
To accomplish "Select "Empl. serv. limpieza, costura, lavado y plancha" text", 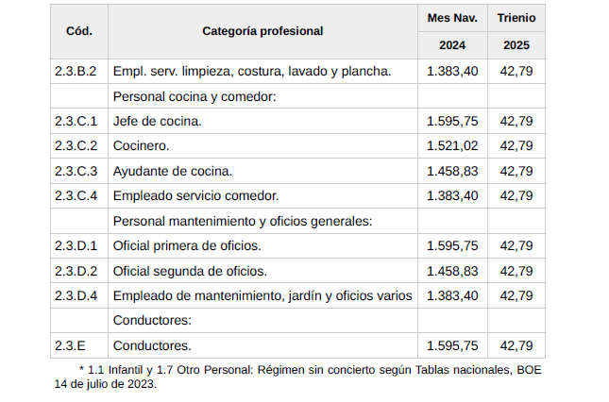I will pyautogui.click(x=251, y=71).
